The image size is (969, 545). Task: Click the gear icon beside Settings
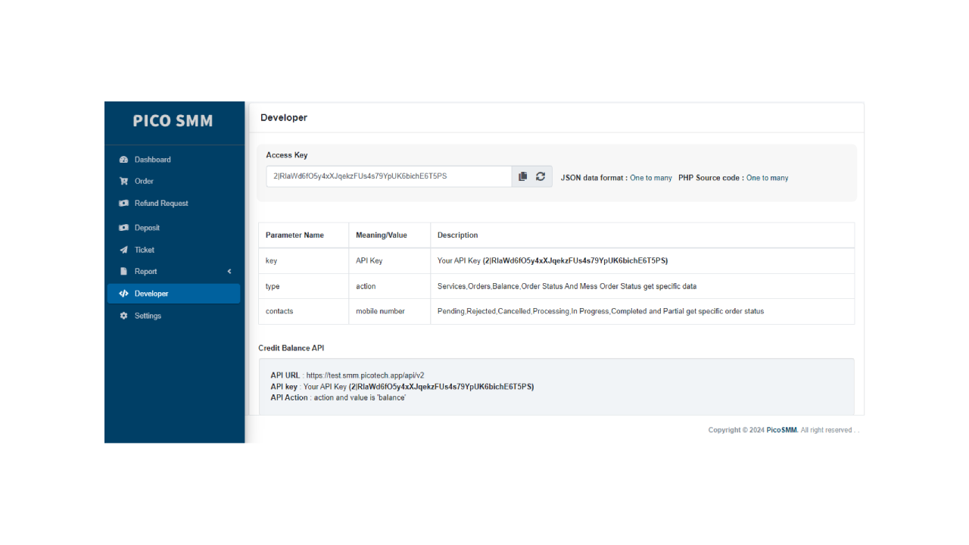[123, 316]
